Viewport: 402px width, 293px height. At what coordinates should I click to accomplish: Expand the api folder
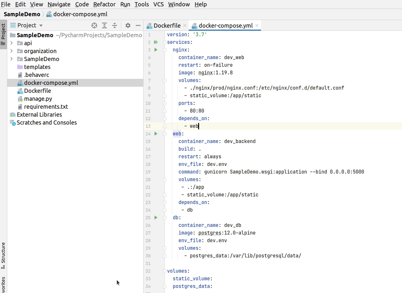pos(11,43)
